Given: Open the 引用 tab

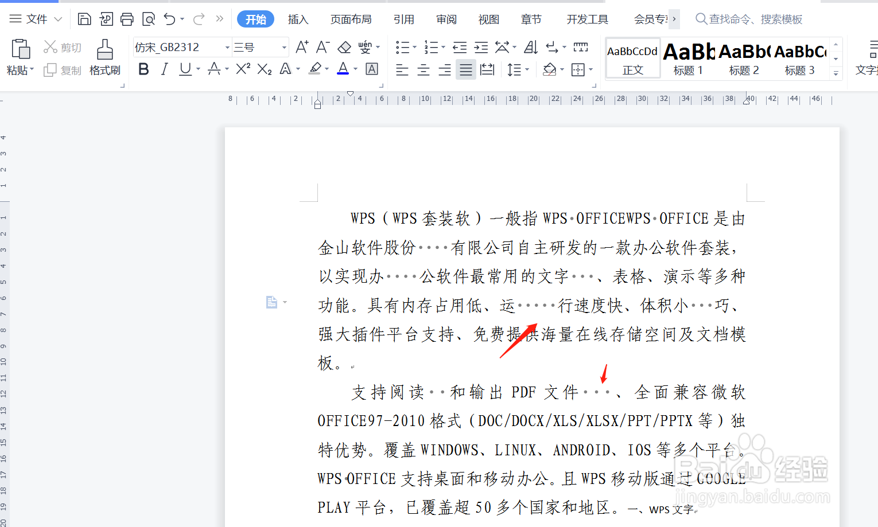Looking at the screenshot, I should [404, 19].
